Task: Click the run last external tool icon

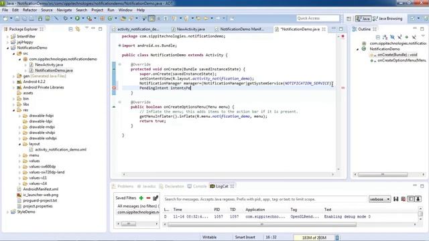Action: pos(89,18)
